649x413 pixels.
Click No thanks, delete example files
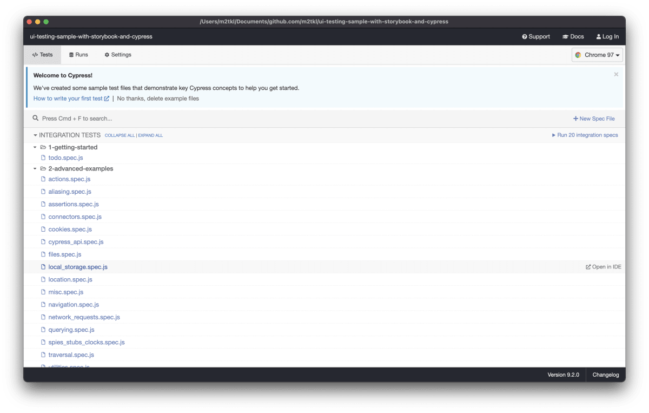click(x=158, y=99)
